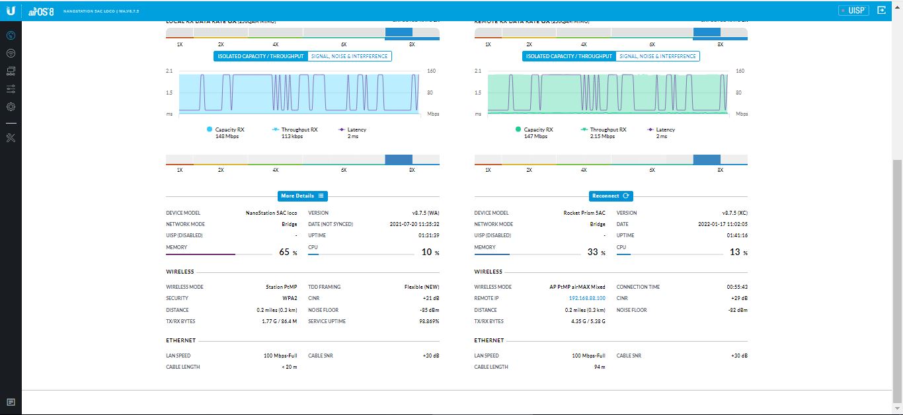The width and height of the screenshot is (903, 415).
Task: Open the Tools wrench sidebar icon
Action: click(x=11, y=137)
